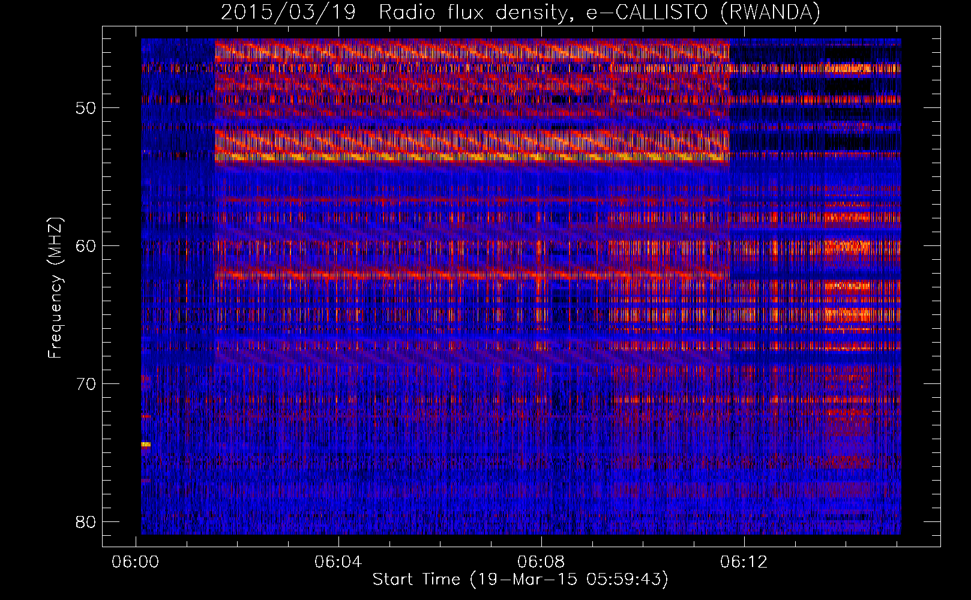971x600 pixels.
Task: Click the 'Start Time (19-Mar-15 05:59:43)' label
Action: pos(520,580)
